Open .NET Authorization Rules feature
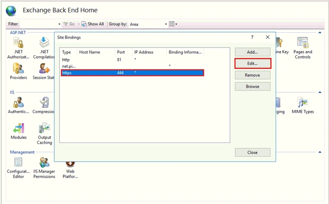The image size is (329, 204). (x=18, y=48)
